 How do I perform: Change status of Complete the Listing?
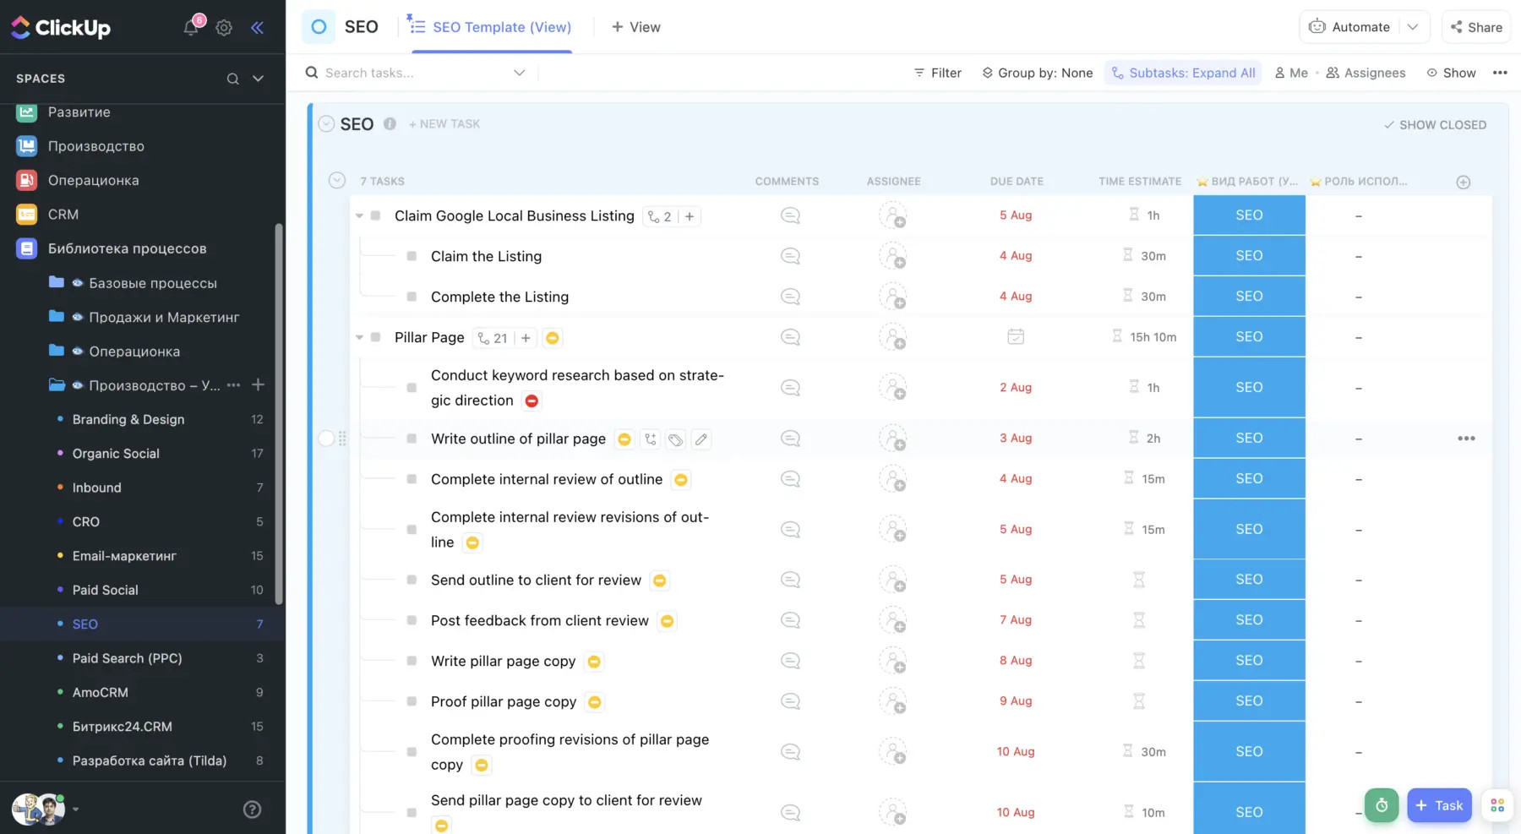tap(412, 297)
